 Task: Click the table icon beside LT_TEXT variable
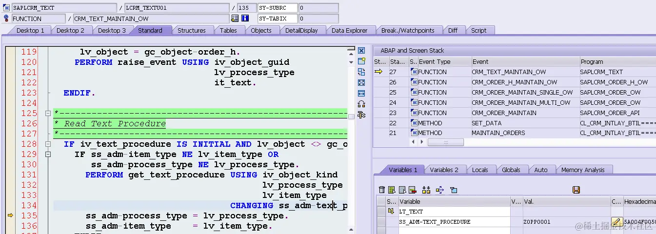(391, 212)
